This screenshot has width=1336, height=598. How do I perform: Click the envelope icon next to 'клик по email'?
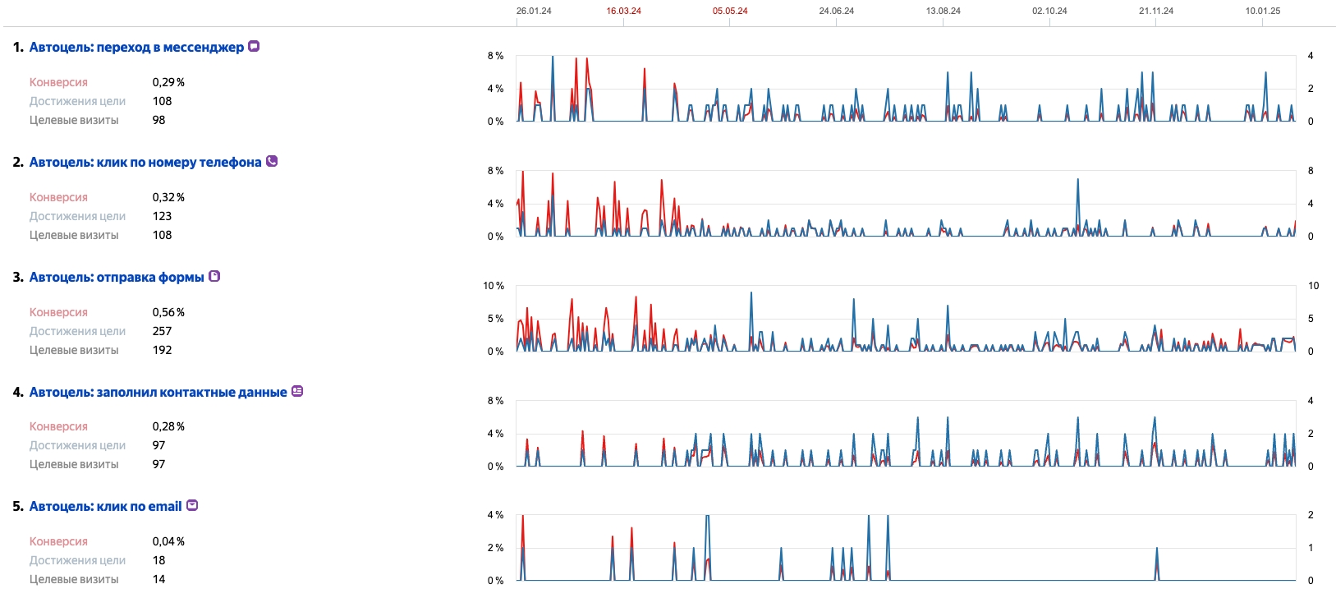pos(192,506)
